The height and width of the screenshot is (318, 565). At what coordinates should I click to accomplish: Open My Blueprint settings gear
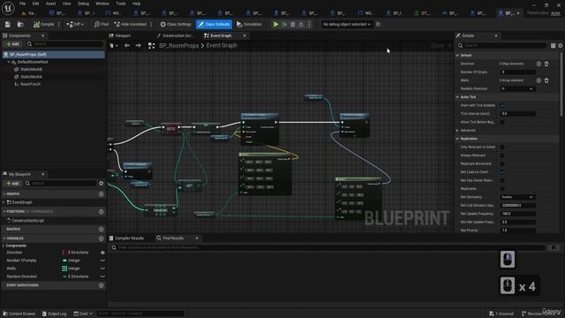click(x=102, y=183)
